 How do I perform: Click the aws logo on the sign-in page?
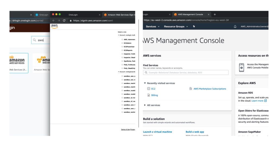point(54,26)
